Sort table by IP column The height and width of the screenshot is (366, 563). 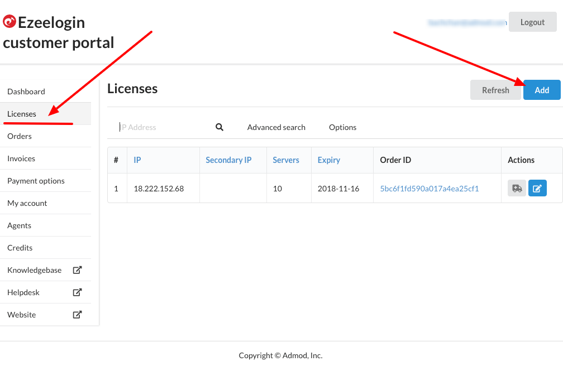pos(137,160)
